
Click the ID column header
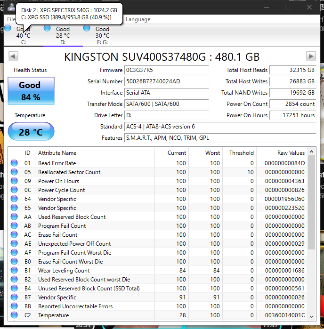click(x=27, y=153)
